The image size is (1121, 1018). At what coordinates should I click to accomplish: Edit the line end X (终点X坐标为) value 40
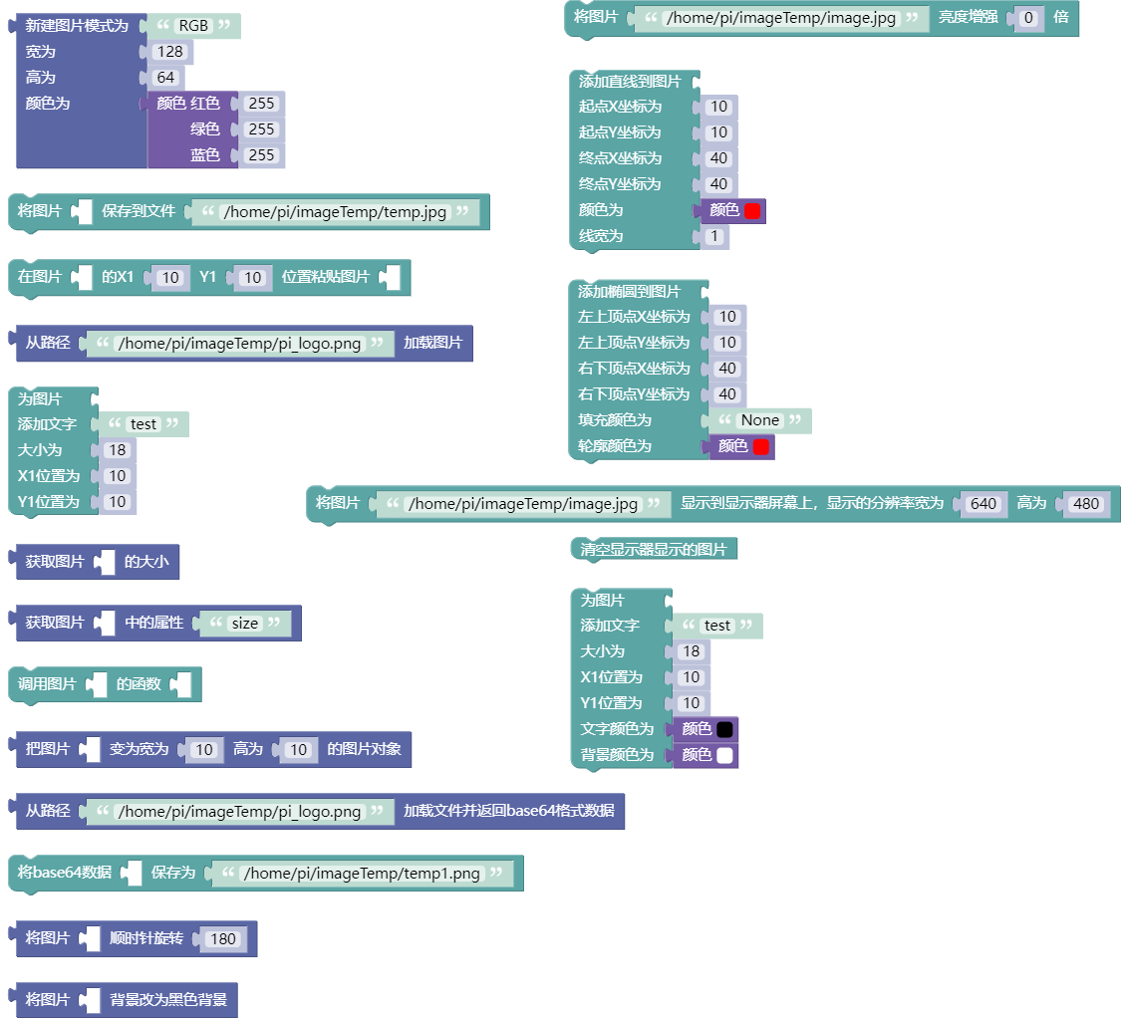coord(718,158)
